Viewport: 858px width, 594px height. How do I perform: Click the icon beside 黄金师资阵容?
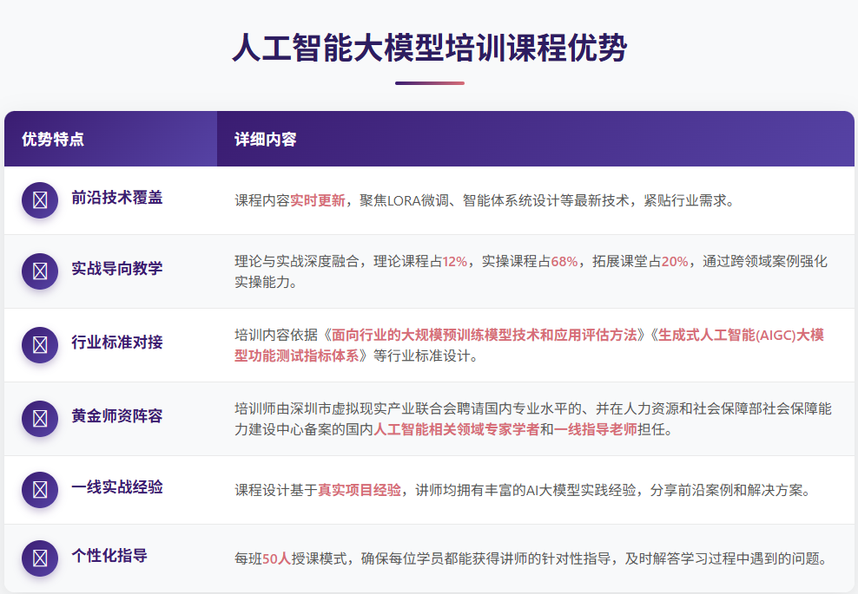pyautogui.click(x=40, y=418)
